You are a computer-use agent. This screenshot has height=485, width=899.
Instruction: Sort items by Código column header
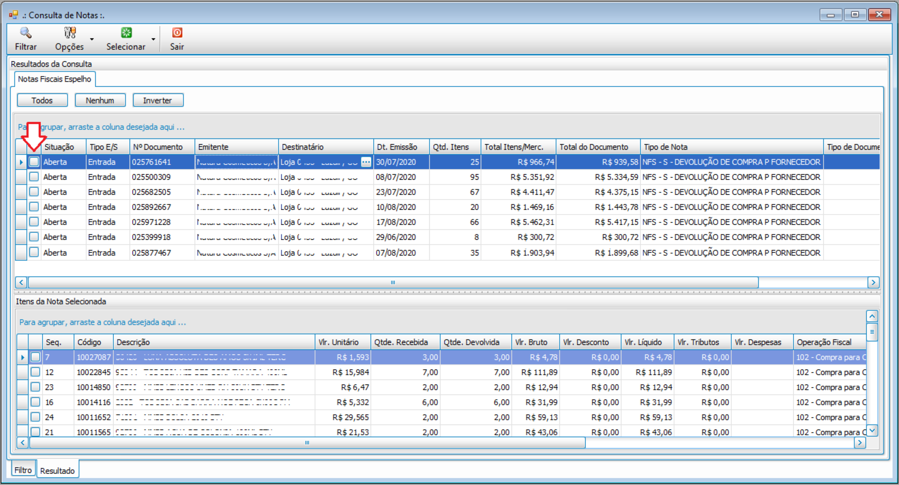pyautogui.click(x=93, y=342)
